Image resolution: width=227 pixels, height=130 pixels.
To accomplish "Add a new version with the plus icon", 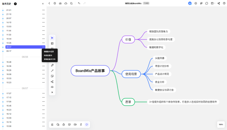I will tap(15, 4).
